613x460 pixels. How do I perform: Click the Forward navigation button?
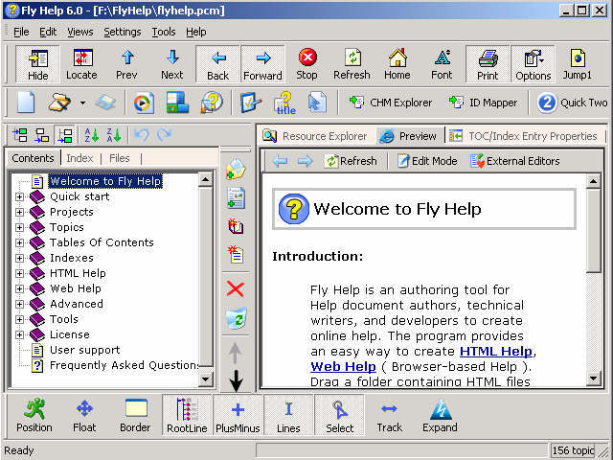point(262,64)
